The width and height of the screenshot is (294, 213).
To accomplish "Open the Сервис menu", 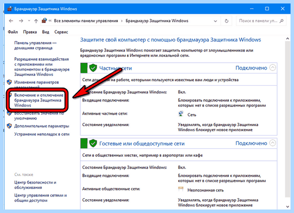I will click(61, 32).
